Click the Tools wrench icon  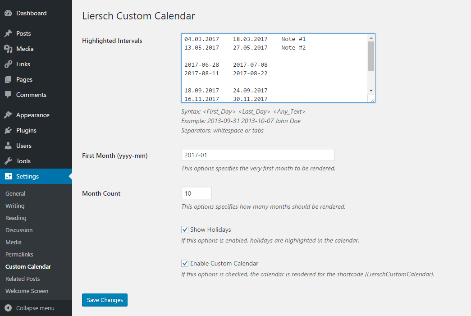pyautogui.click(x=8, y=161)
